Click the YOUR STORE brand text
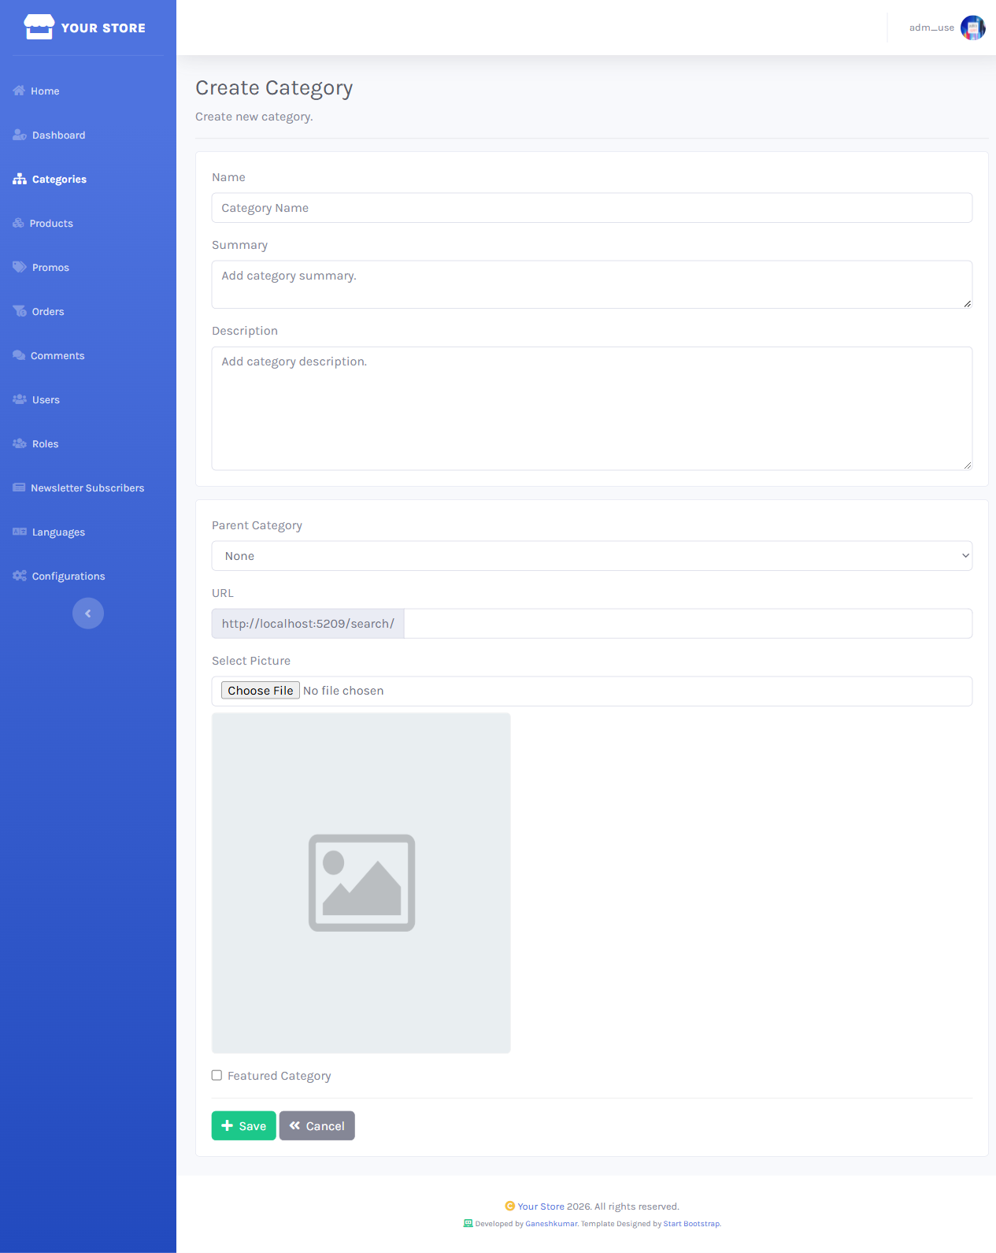 [x=103, y=28]
